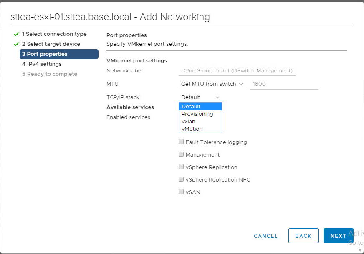Click green checkmark beside Select target device
Image resolution: width=364 pixels, height=254 pixels.
[16, 44]
